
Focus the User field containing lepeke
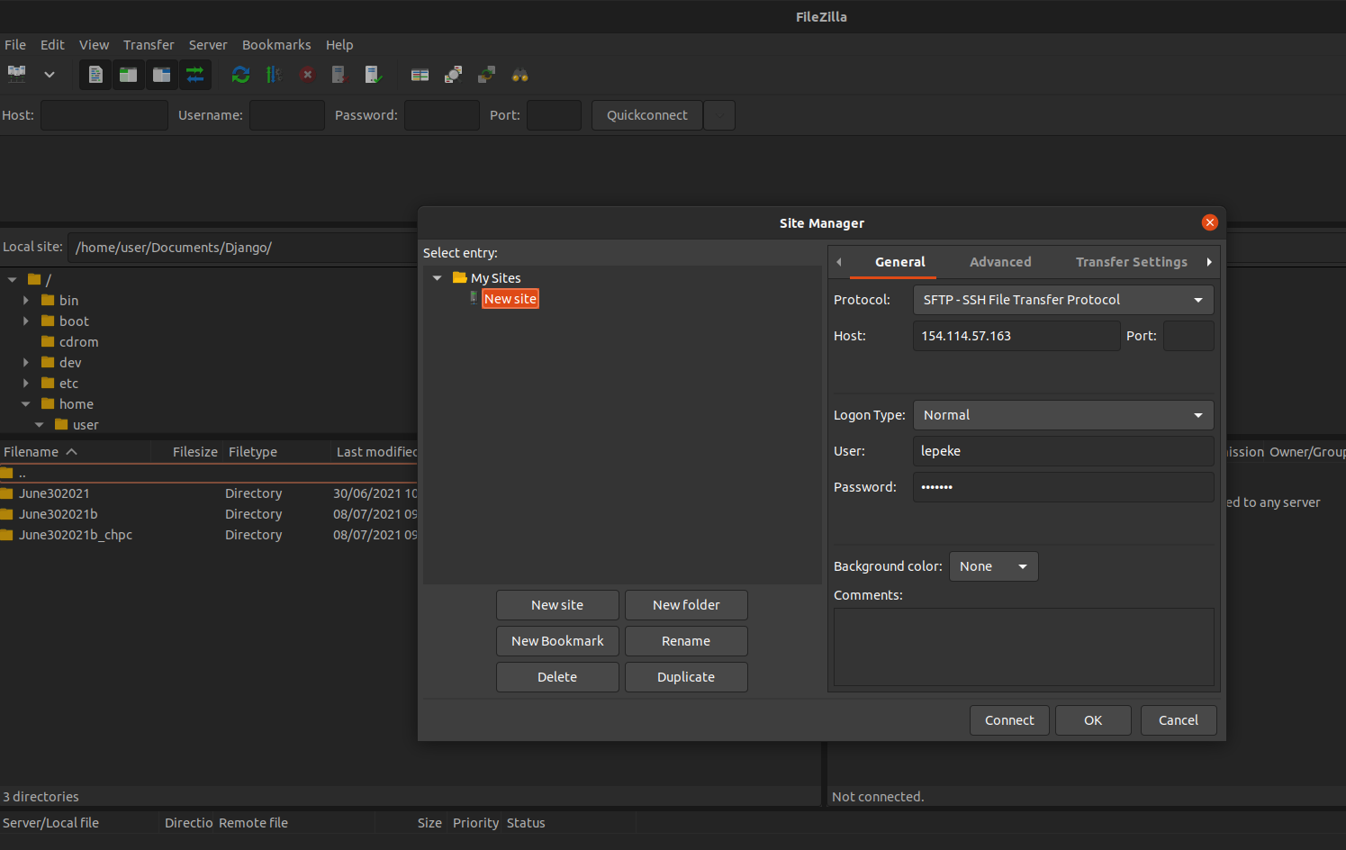(x=1063, y=451)
